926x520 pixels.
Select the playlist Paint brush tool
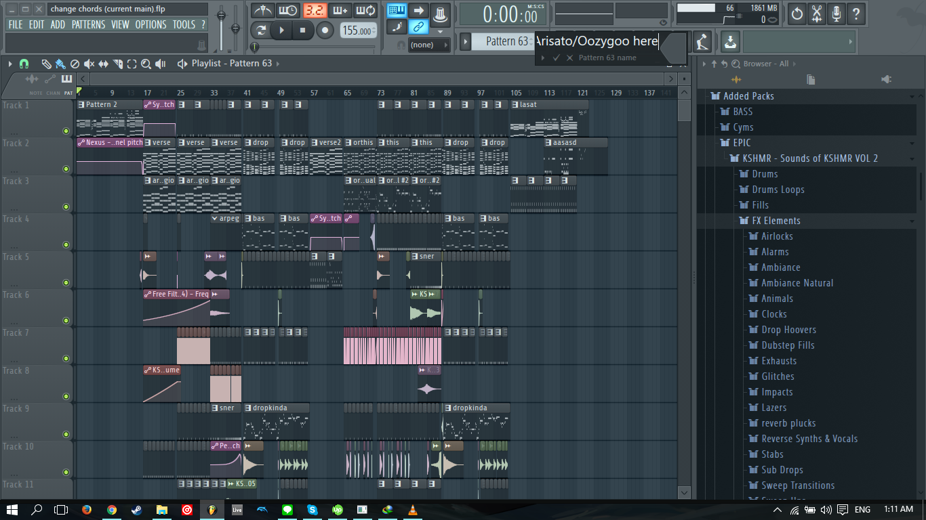(60, 64)
